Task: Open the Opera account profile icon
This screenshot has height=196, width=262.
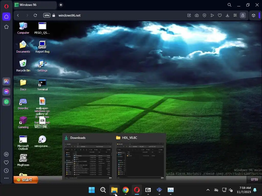Action: [243, 15]
